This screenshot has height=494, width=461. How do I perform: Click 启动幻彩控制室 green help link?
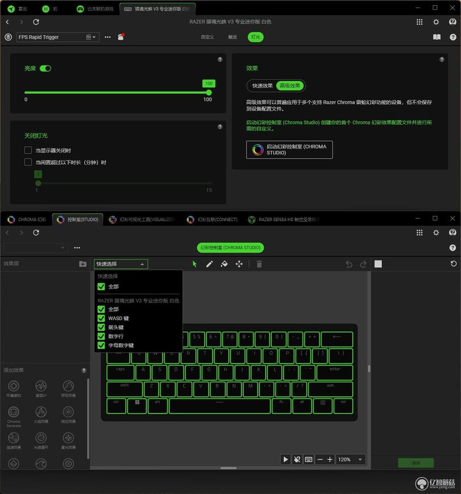(339, 126)
